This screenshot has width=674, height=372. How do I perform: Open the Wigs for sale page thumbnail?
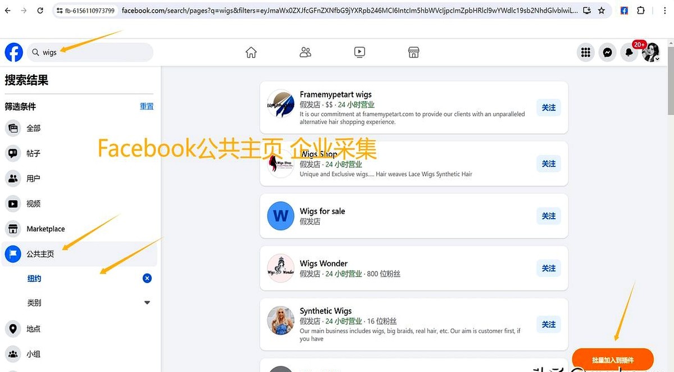coord(280,216)
